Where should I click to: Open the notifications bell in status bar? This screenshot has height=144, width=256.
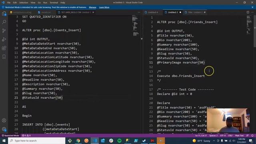point(252,136)
